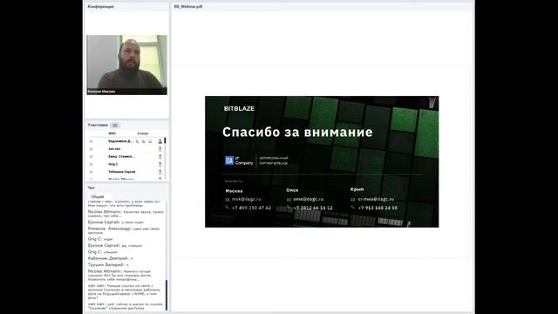Click the phone icon beside +7 499 350 47 42
This screenshot has width=558, height=314.
pyautogui.click(x=228, y=208)
